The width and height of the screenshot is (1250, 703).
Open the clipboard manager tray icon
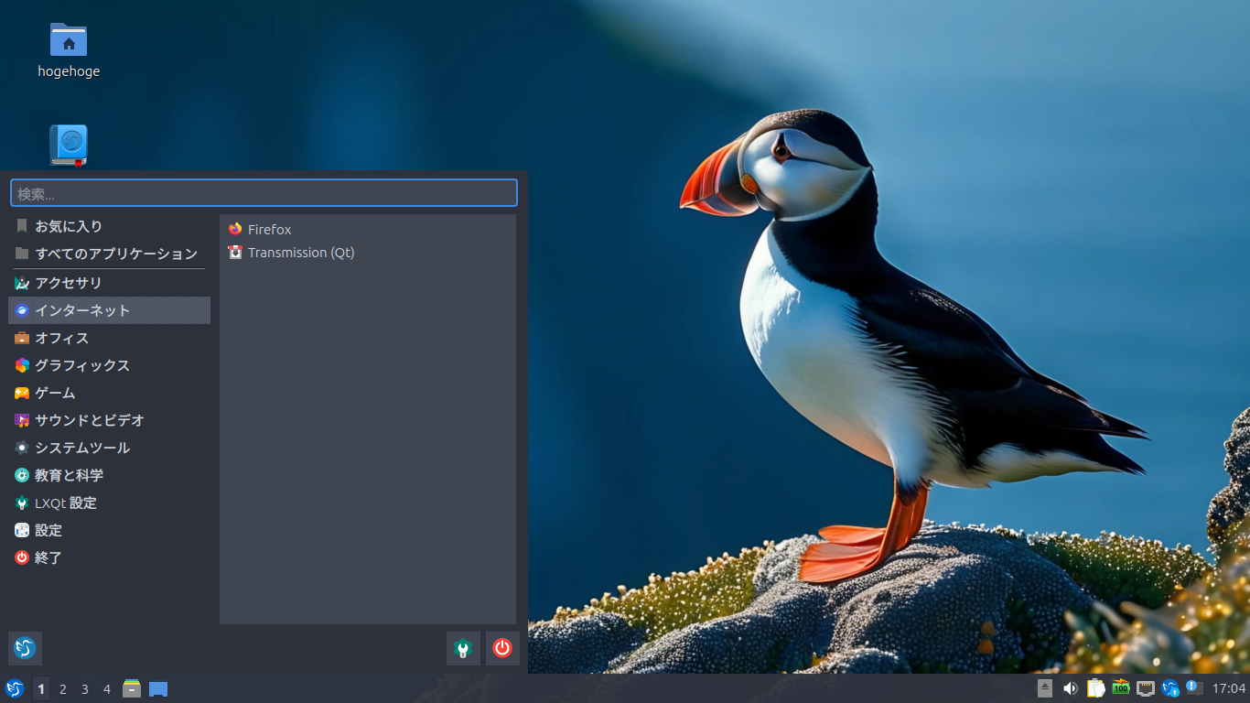tap(1095, 687)
